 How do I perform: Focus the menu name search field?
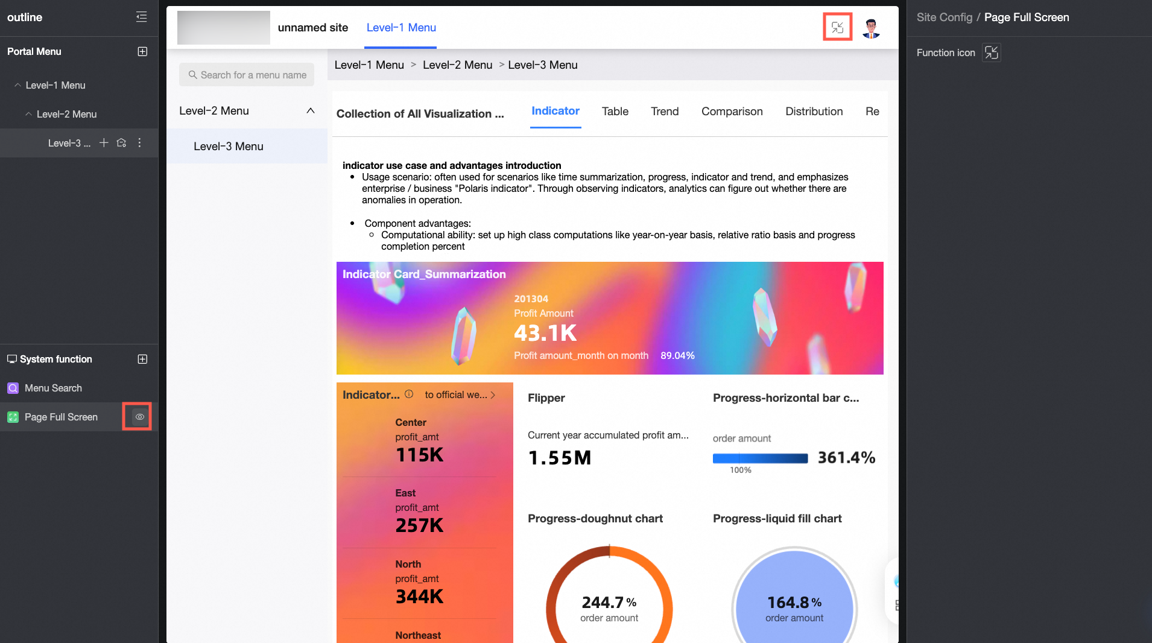pyautogui.click(x=247, y=75)
